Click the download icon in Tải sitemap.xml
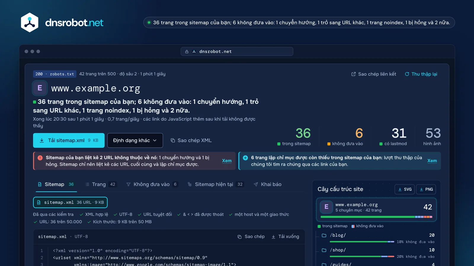This screenshot has width=474, height=266. point(42,140)
